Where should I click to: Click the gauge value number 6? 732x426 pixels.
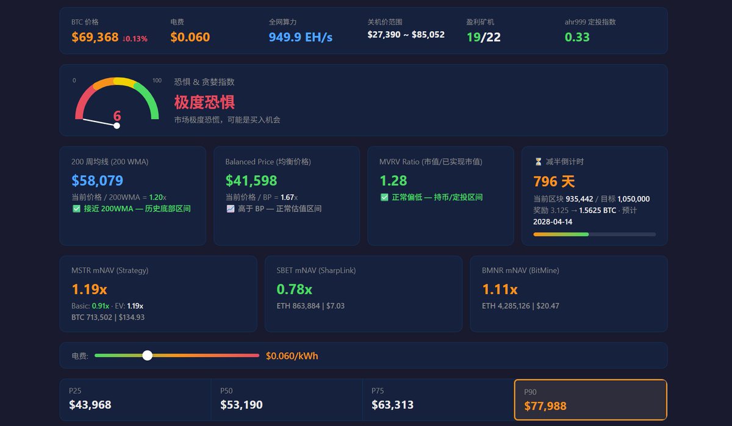tap(117, 116)
